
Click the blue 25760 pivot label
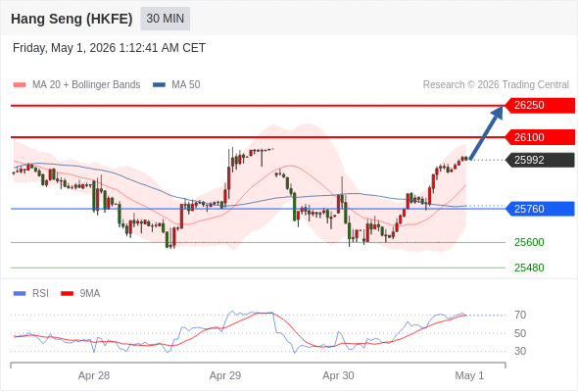(540, 209)
